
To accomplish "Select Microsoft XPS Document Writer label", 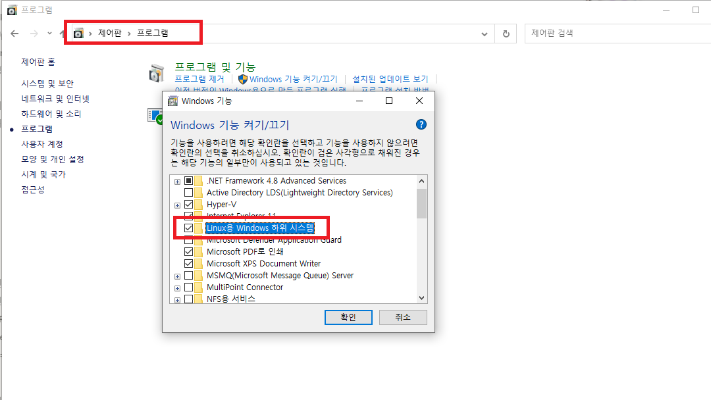I will [263, 264].
